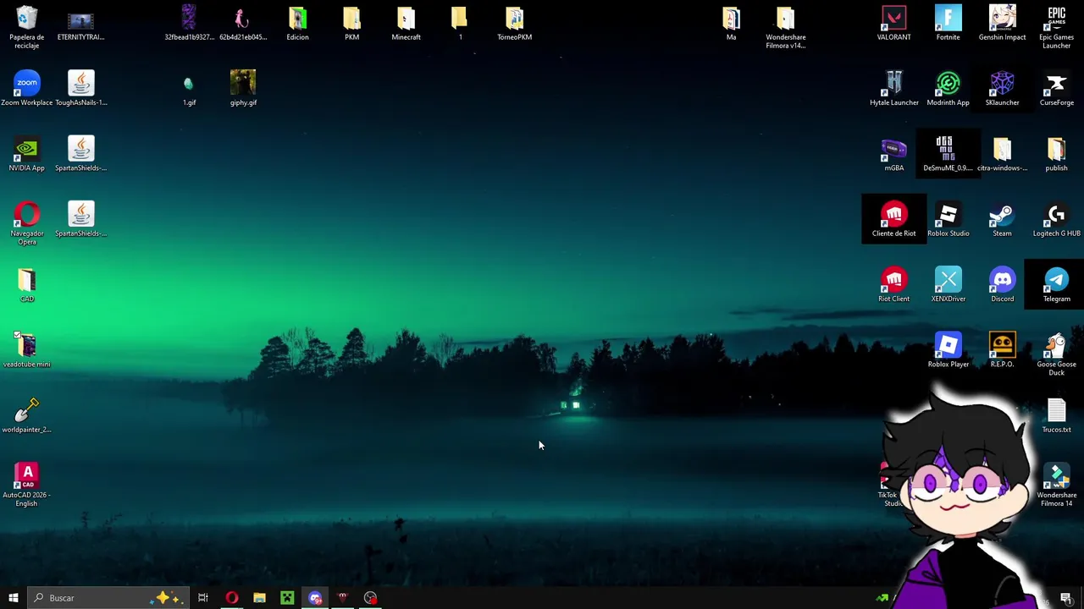Select the folder named 1
This screenshot has height=609, width=1084.
[460, 23]
